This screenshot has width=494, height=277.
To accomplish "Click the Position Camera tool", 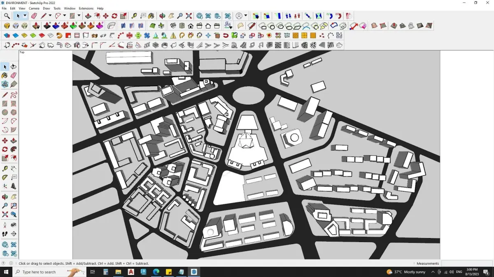I will point(5,225).
